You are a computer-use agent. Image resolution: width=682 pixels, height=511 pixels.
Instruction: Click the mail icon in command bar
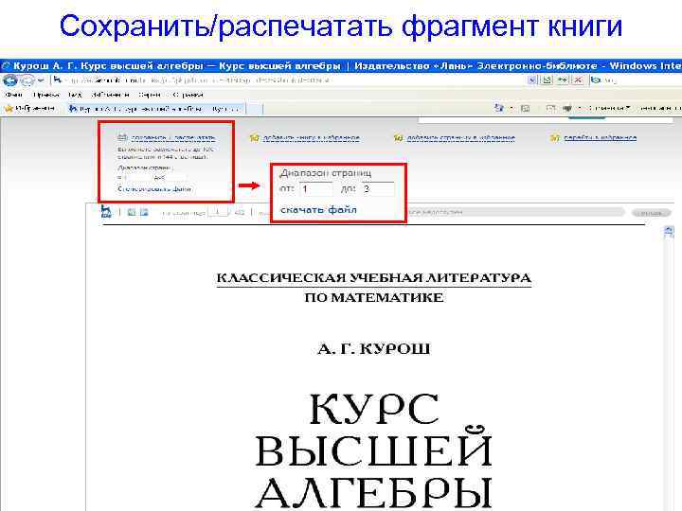pyautogui.click(x=550, y=108)
